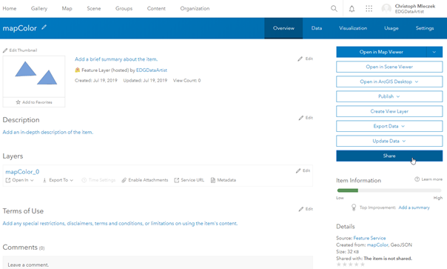Image resolution: width=447 pixels, height=269 pixels.
Task: Open the layer Metadata
Action: (223, 180)
